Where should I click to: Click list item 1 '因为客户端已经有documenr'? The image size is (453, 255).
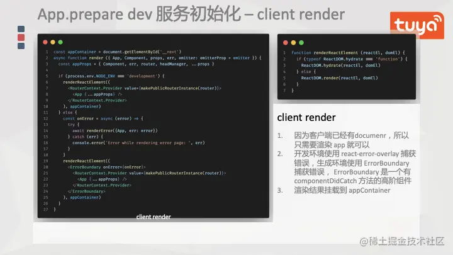351,140
